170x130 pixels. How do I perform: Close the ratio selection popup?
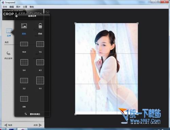pyautogui.click(x=16, y=16)
